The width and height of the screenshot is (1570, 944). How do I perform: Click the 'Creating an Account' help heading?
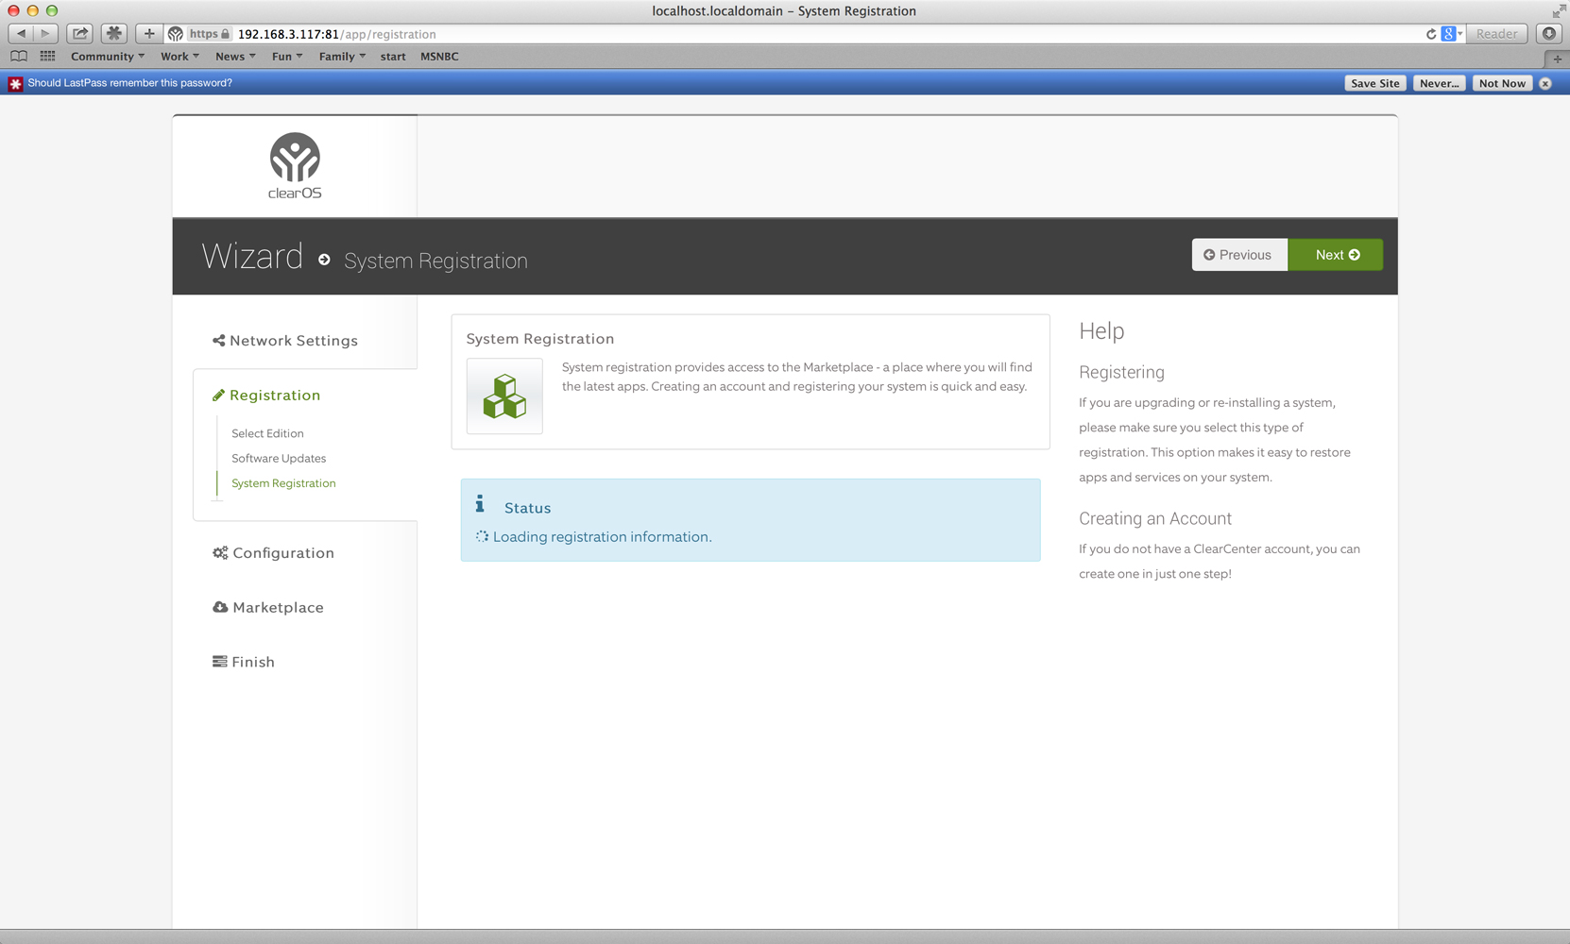click(1155, 519)
